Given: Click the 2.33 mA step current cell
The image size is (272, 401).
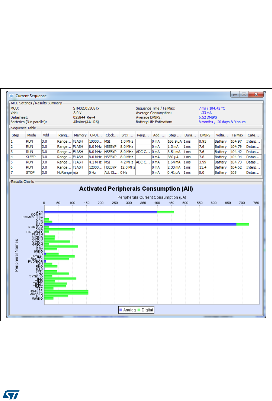Looking at the screenshot, I should tap(175, 167).
